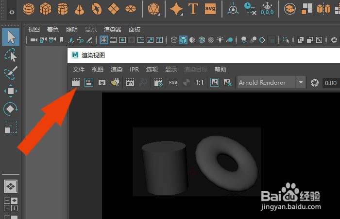This screenshot has height=219, width=340.
Task: Toggle use all lights bulb icon
Action: point(220,40)
